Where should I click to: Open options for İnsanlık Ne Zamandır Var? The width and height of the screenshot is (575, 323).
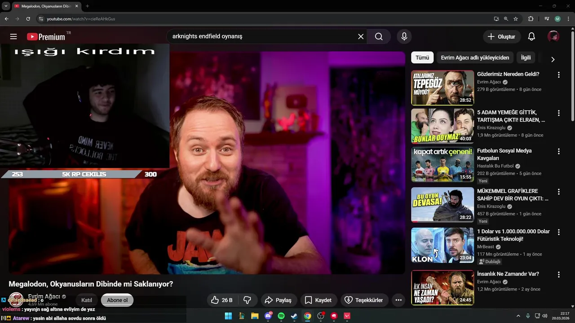[x=559, y=275]
